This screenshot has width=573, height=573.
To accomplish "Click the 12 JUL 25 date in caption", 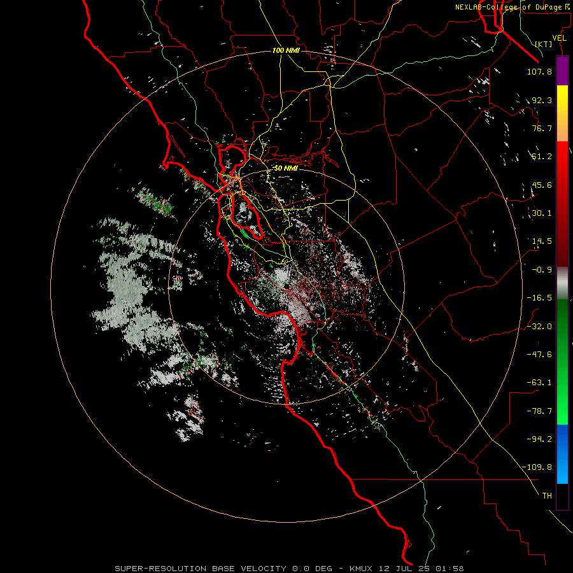I will [x=404, y=569].
